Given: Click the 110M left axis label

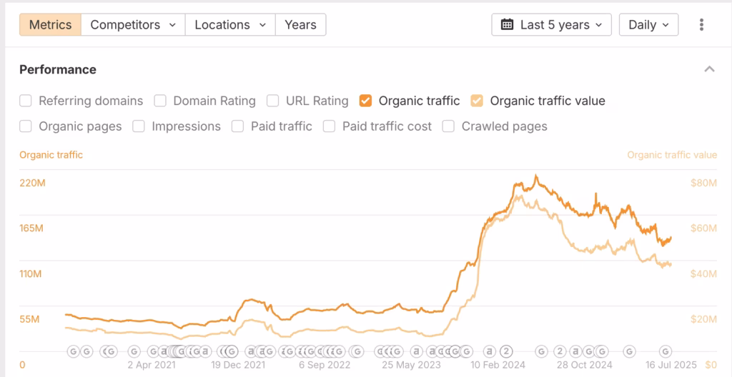Looking at the screenshot, I should [x=31, y=274].
